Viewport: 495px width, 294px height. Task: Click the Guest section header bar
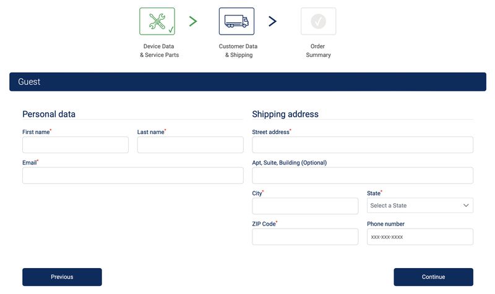(247, 82)
